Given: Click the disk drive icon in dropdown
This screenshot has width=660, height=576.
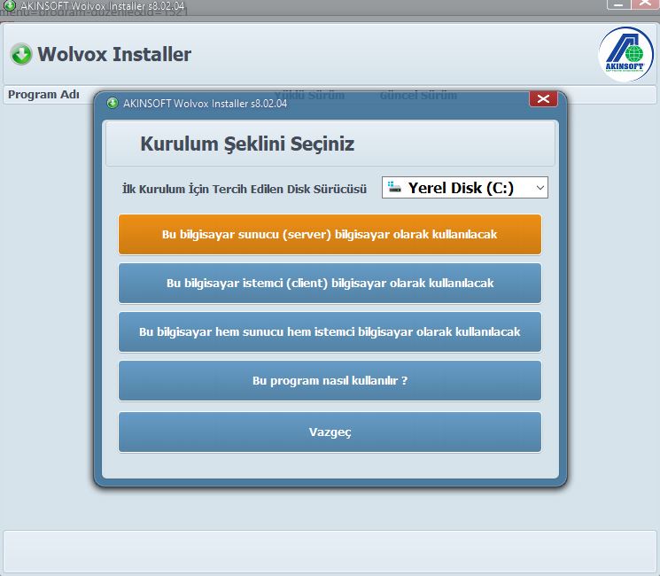Looking at the screenshot, I should point(394,187).
